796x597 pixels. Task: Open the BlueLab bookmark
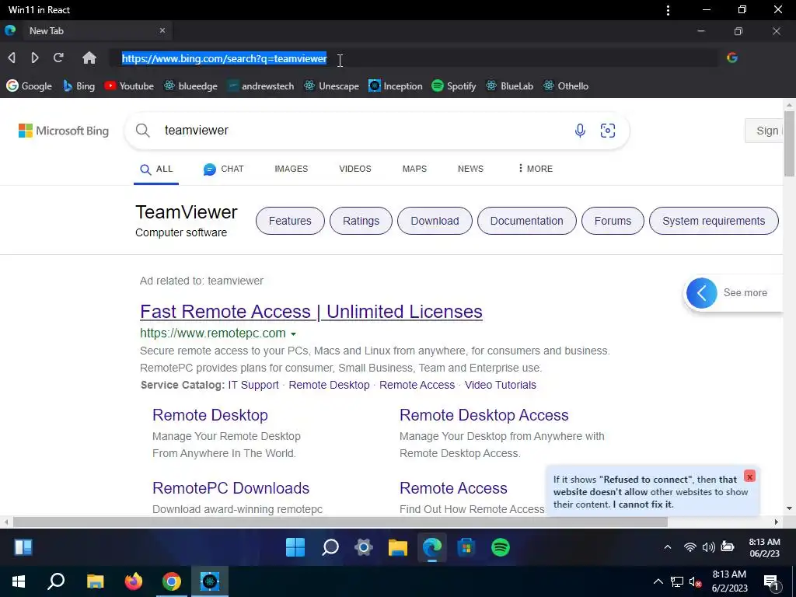pyautogui.click(x=510, y=86)
